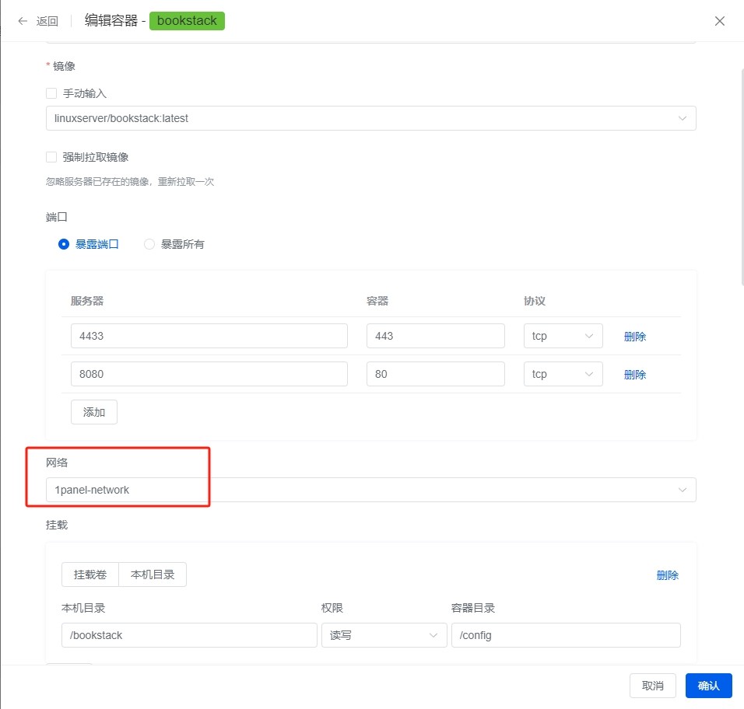
Task: Click the 取消 cancel button
Action: pyautogui.click(x=652, y=686)
